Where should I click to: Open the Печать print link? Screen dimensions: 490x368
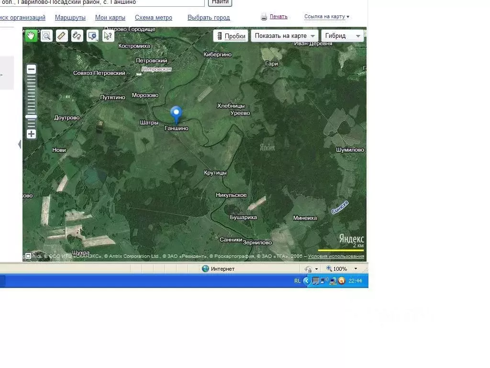tap(278, 17)
